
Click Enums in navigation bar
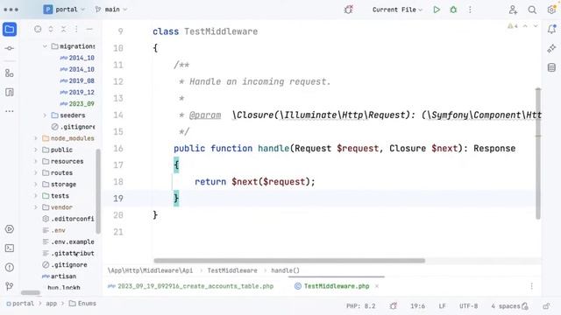click(x=82, y=304)
